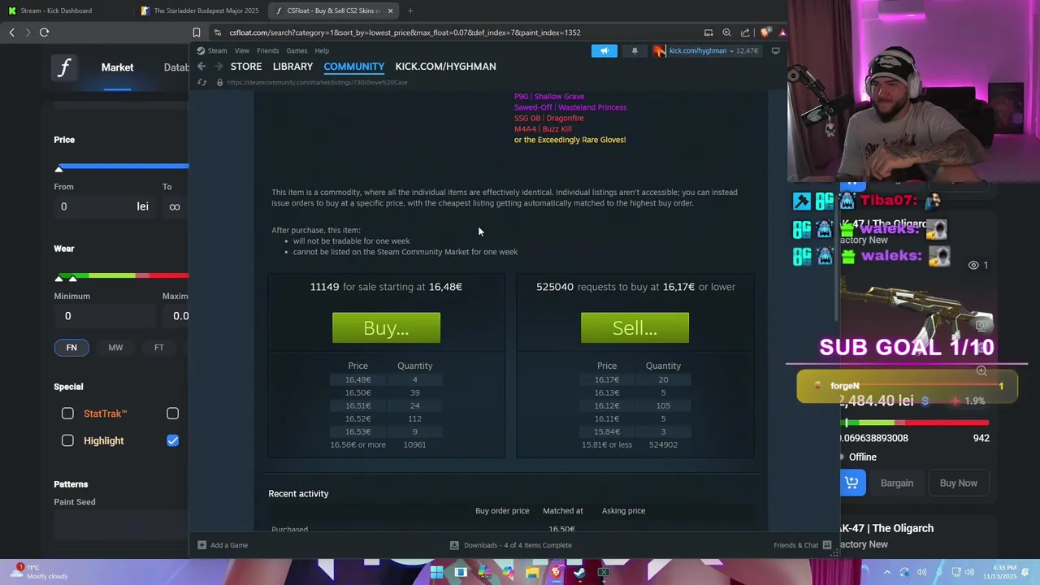Reload the Steam market page
Screen dimensions: 1040x585
pyautogui.click(x=202, y=82)
